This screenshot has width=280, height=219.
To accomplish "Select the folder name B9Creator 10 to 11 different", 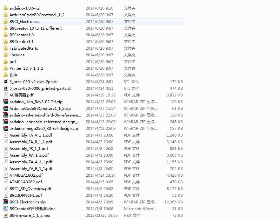I will (36, 28).
